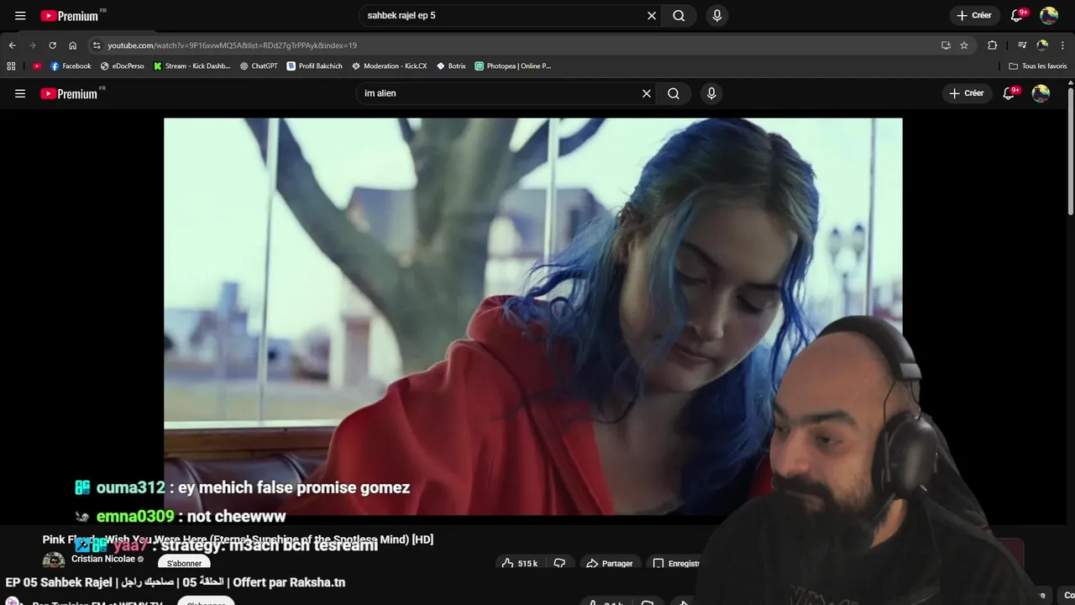View site information icon in address bar

point(97,45)
